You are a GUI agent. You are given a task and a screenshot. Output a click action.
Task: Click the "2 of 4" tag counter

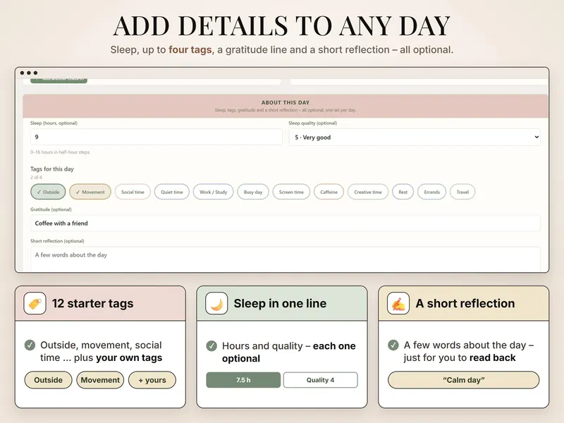(x=36, y=178)
